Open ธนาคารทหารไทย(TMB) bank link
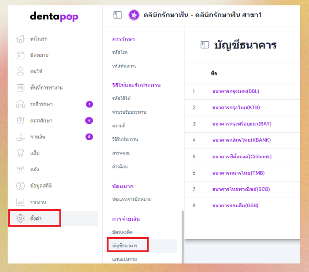Image resolution: width=309 pixels, height=272 pixels. click(x=239, y=173)
